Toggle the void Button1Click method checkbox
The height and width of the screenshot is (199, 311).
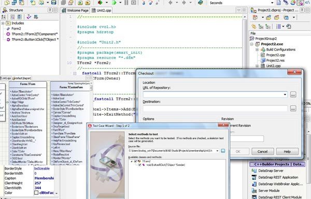(x=140, y=165)
